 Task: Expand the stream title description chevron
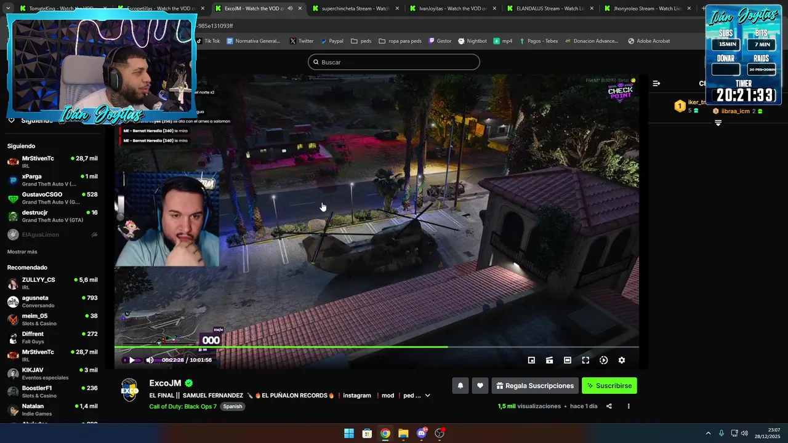(x=428, y=396)
